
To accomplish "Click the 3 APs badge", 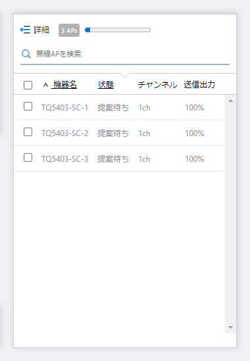I will [x=69, y=30].
